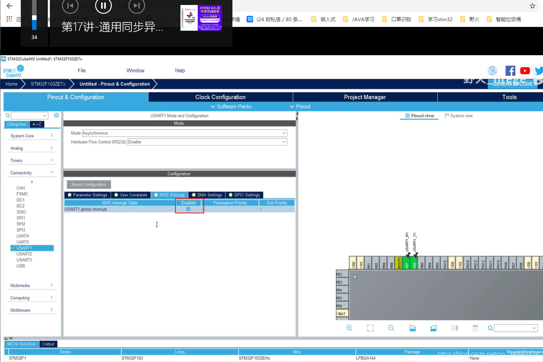The image size is (543, 362).
Task: Click the STM32CubeMX logo
Action: pos(13,71)
